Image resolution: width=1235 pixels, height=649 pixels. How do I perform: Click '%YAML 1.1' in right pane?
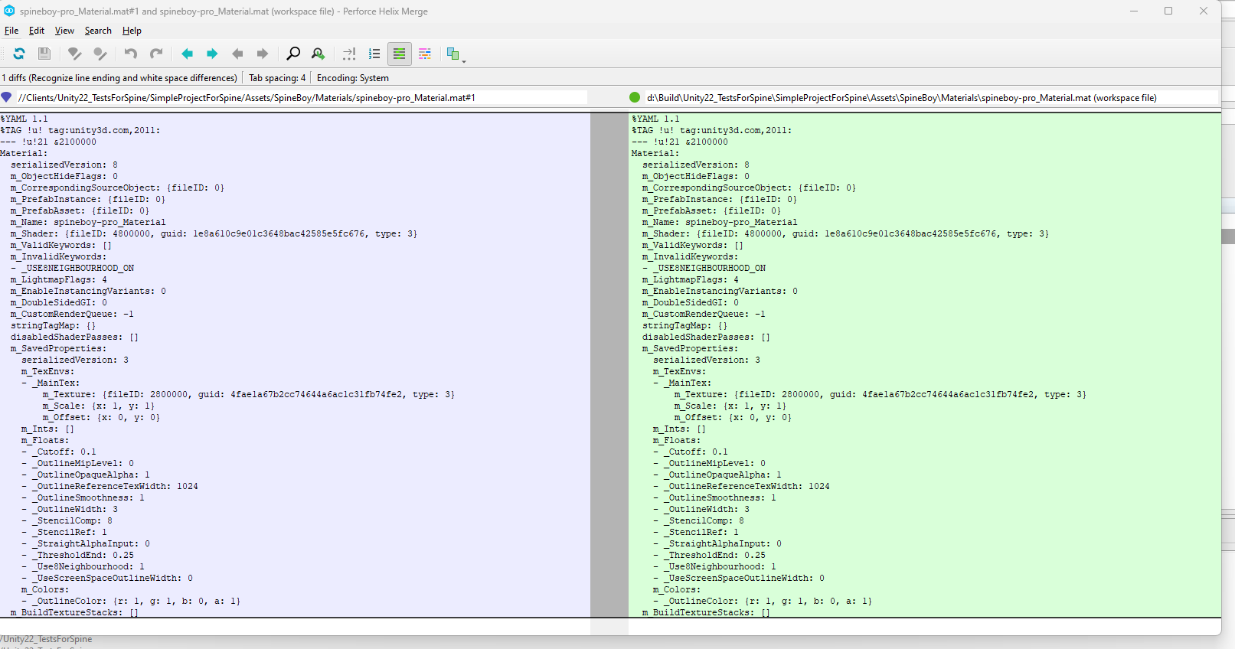[655, 119]
